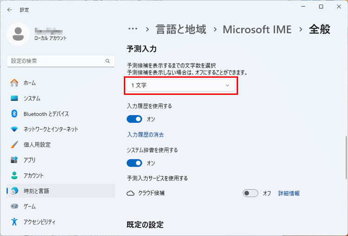Image resolution: width=348 pixels, height=236 pixels.
Task: Expand breadcrumb ellipsis for hidden levels
Action: click(x=133, y=29)
